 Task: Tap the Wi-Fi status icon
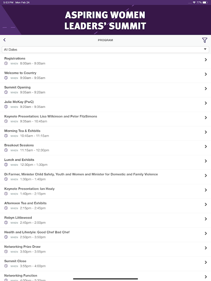coord(194,2)
